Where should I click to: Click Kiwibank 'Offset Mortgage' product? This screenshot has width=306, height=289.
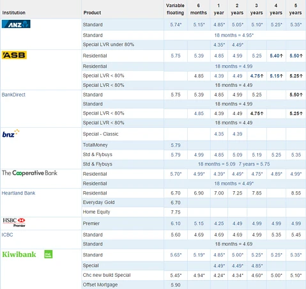coord(100,285)
